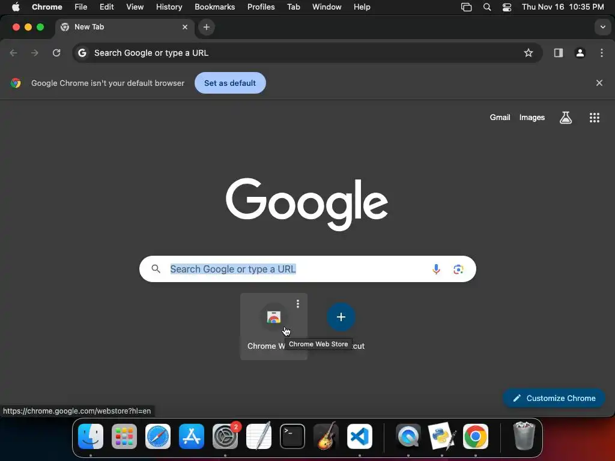Open Spotlight search in the menu bar

[486, 7]
